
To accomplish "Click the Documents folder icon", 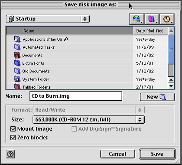I will tap(17, 55).
